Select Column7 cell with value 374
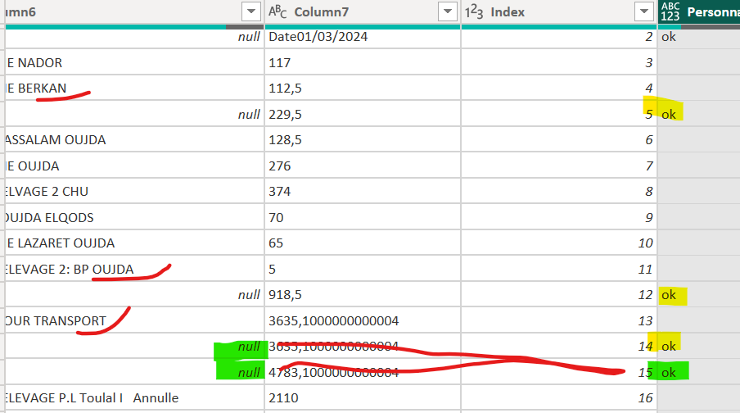Image resolution: width=740 pixels, height=413 pixels. pyautogui.click(x=363, y=192)
